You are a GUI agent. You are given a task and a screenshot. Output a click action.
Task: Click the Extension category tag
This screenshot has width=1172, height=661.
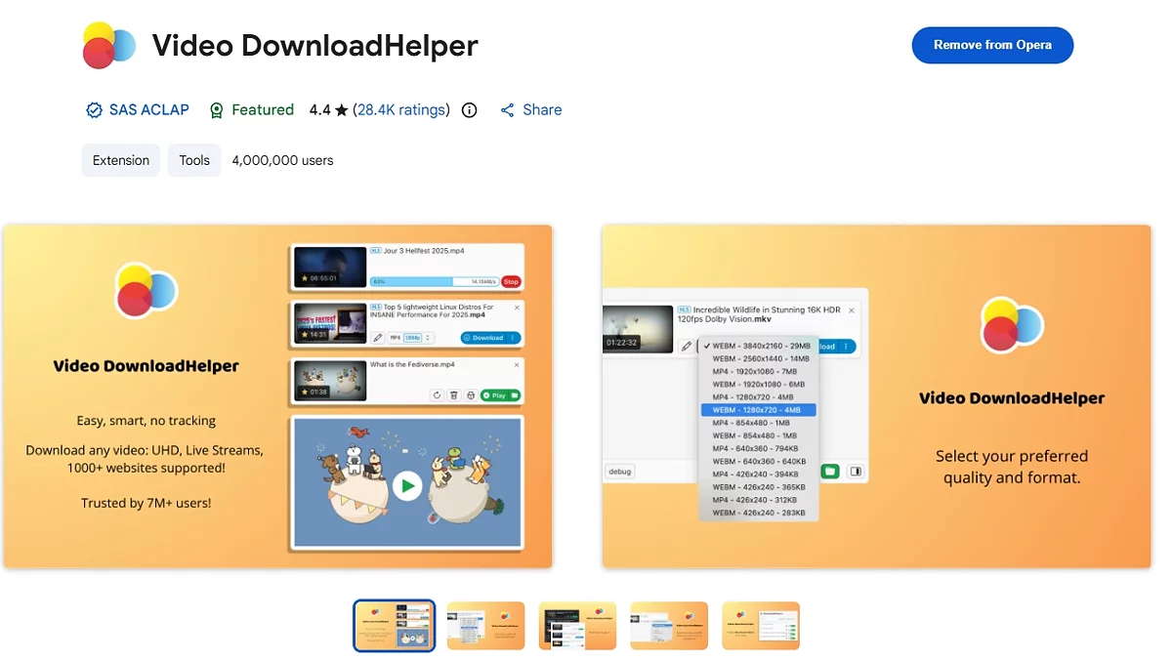pos(120,159)
